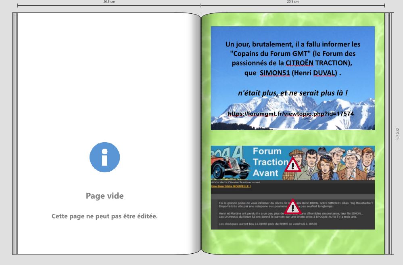Viewport: 403px width, 265px height.
Task: Select the mountain photo with text block
Action: click(293, 78)
